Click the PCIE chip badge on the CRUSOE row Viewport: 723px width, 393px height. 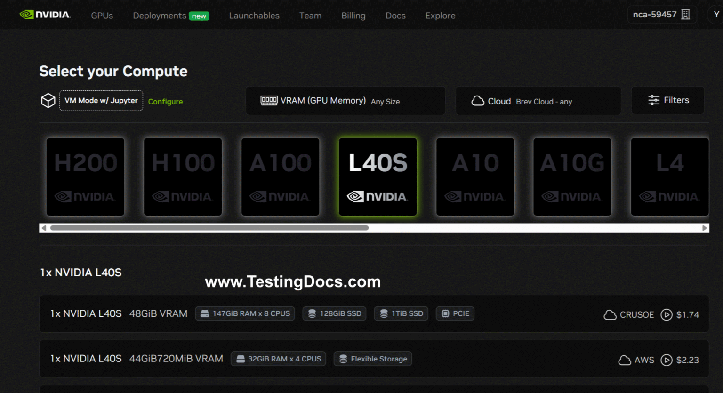pyautogui.click(x=455, y=313)
